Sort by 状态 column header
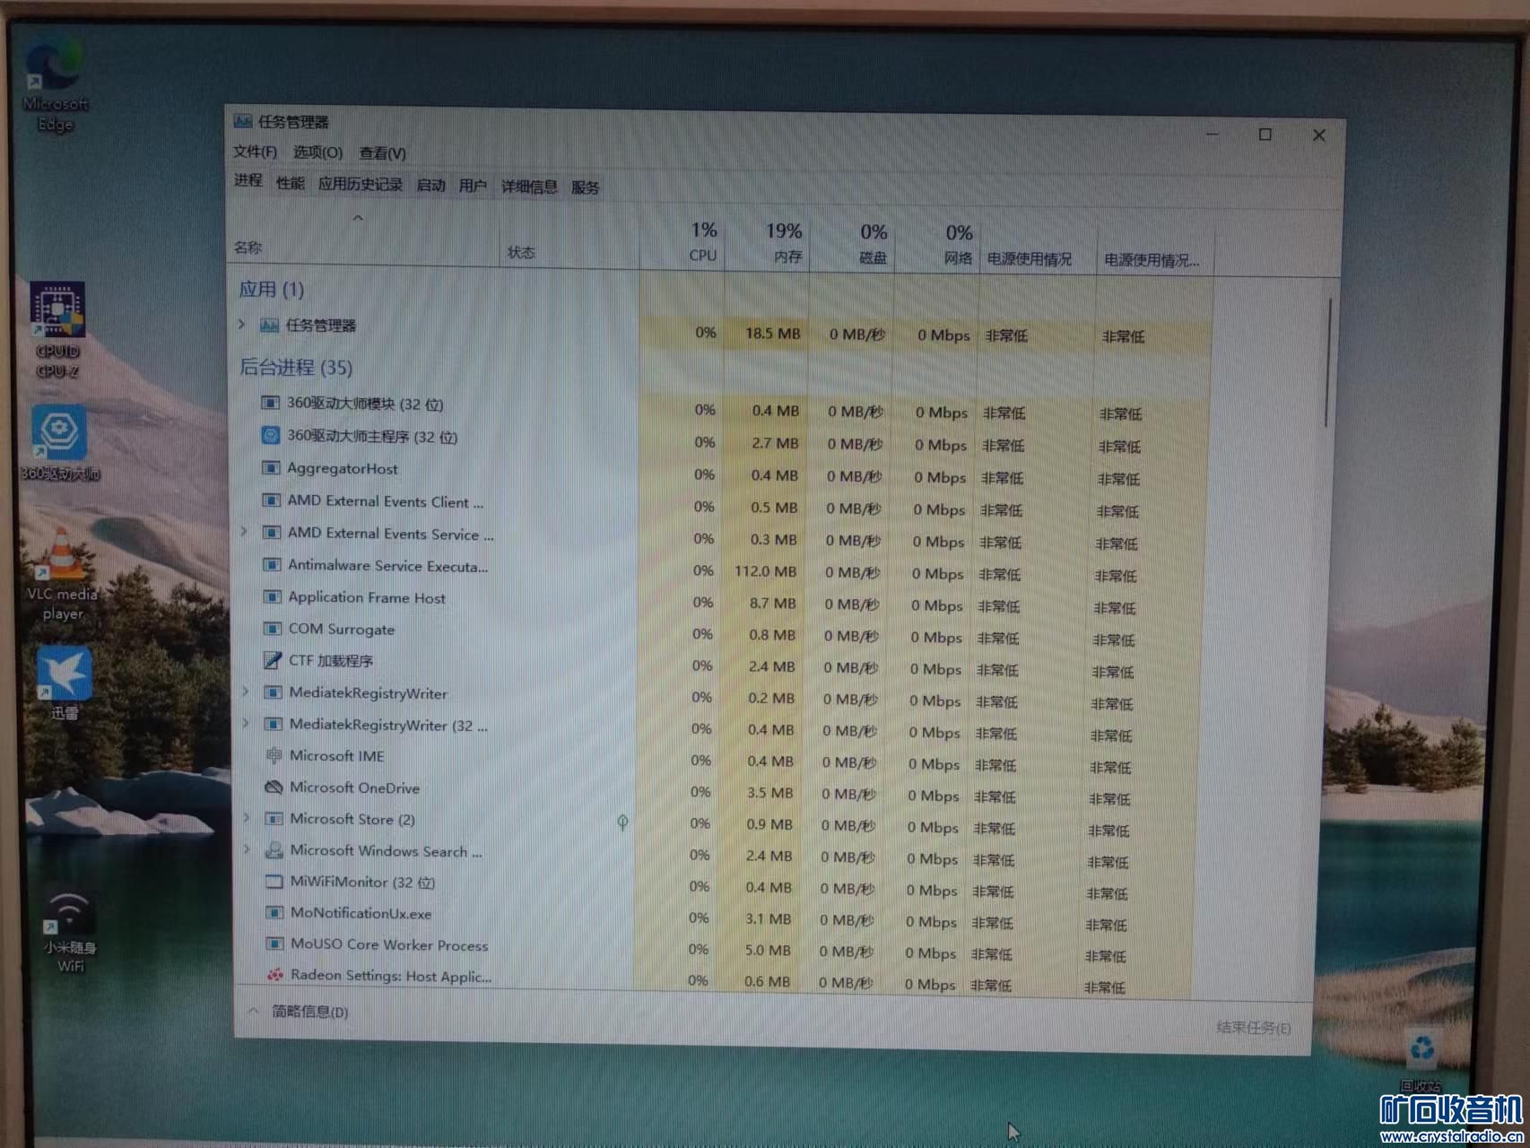1530x1148 pixels. click(x=569, y=242)
